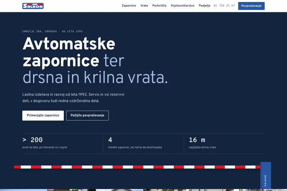Click the headline line drsna in krilna vrata
Screen dimensions: 287x191
[95, 78]
